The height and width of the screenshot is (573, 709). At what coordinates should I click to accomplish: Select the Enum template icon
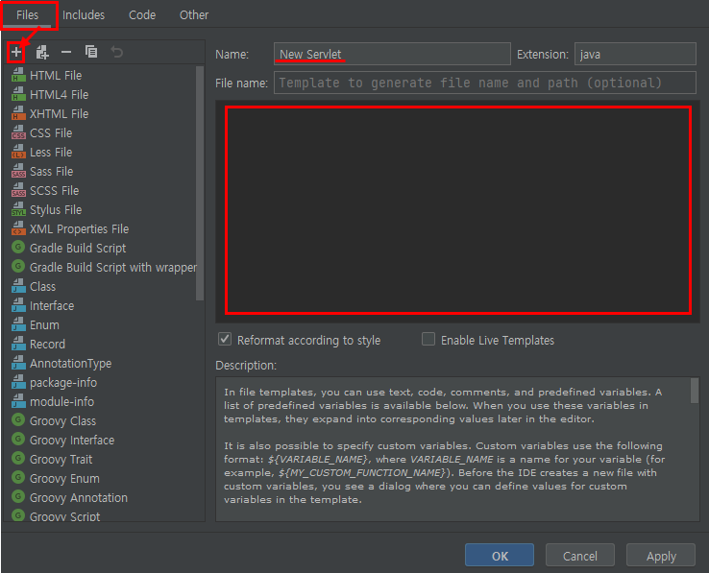pyautogui.click(x=18, y=324)
